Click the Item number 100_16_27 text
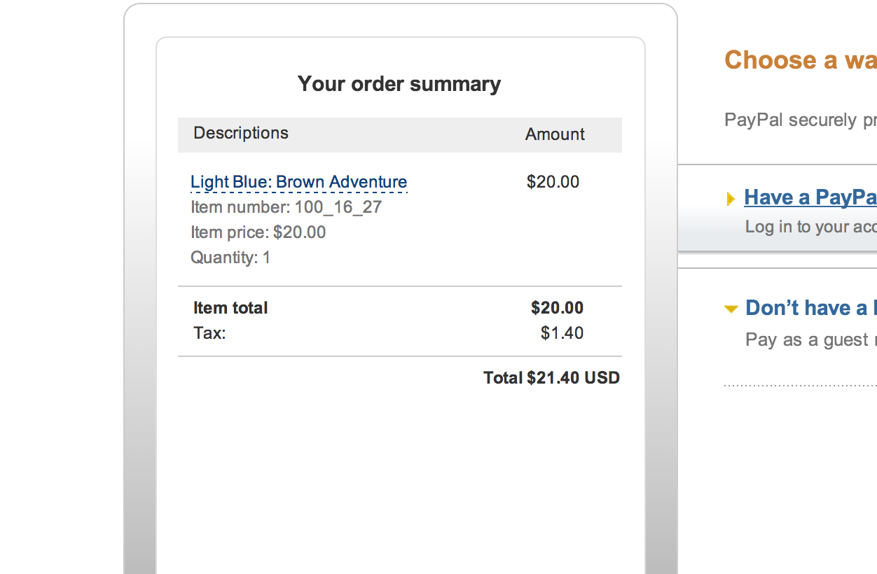Image resolution: width=877 pixels, height=574 pixels. coord(286,207)
